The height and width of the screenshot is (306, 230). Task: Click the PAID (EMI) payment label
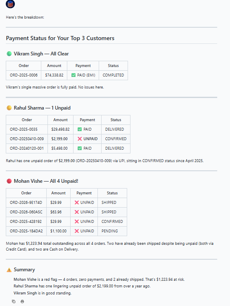[86, 75]
